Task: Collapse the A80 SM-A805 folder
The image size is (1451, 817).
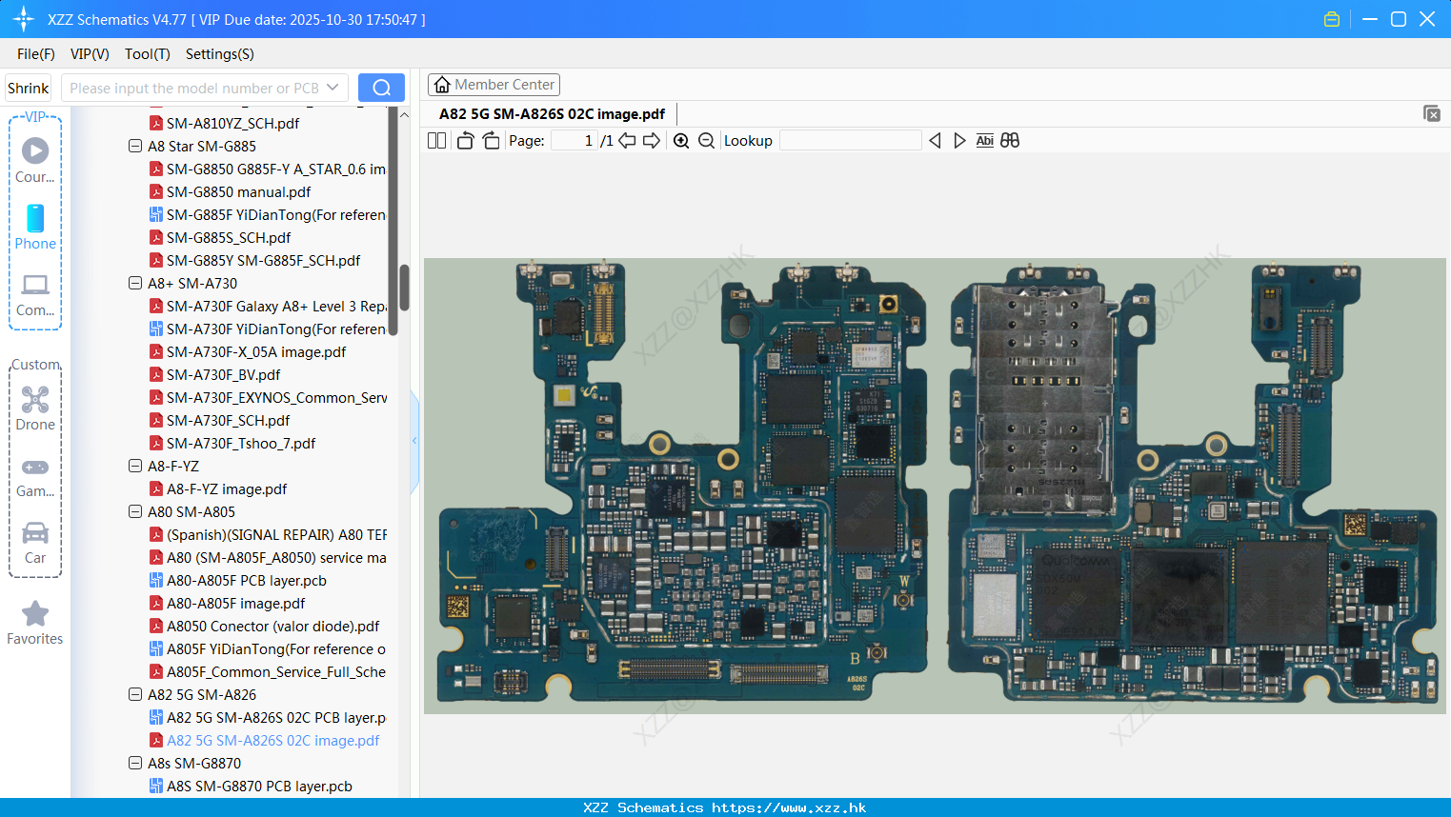Action: (x=135, y=511)
